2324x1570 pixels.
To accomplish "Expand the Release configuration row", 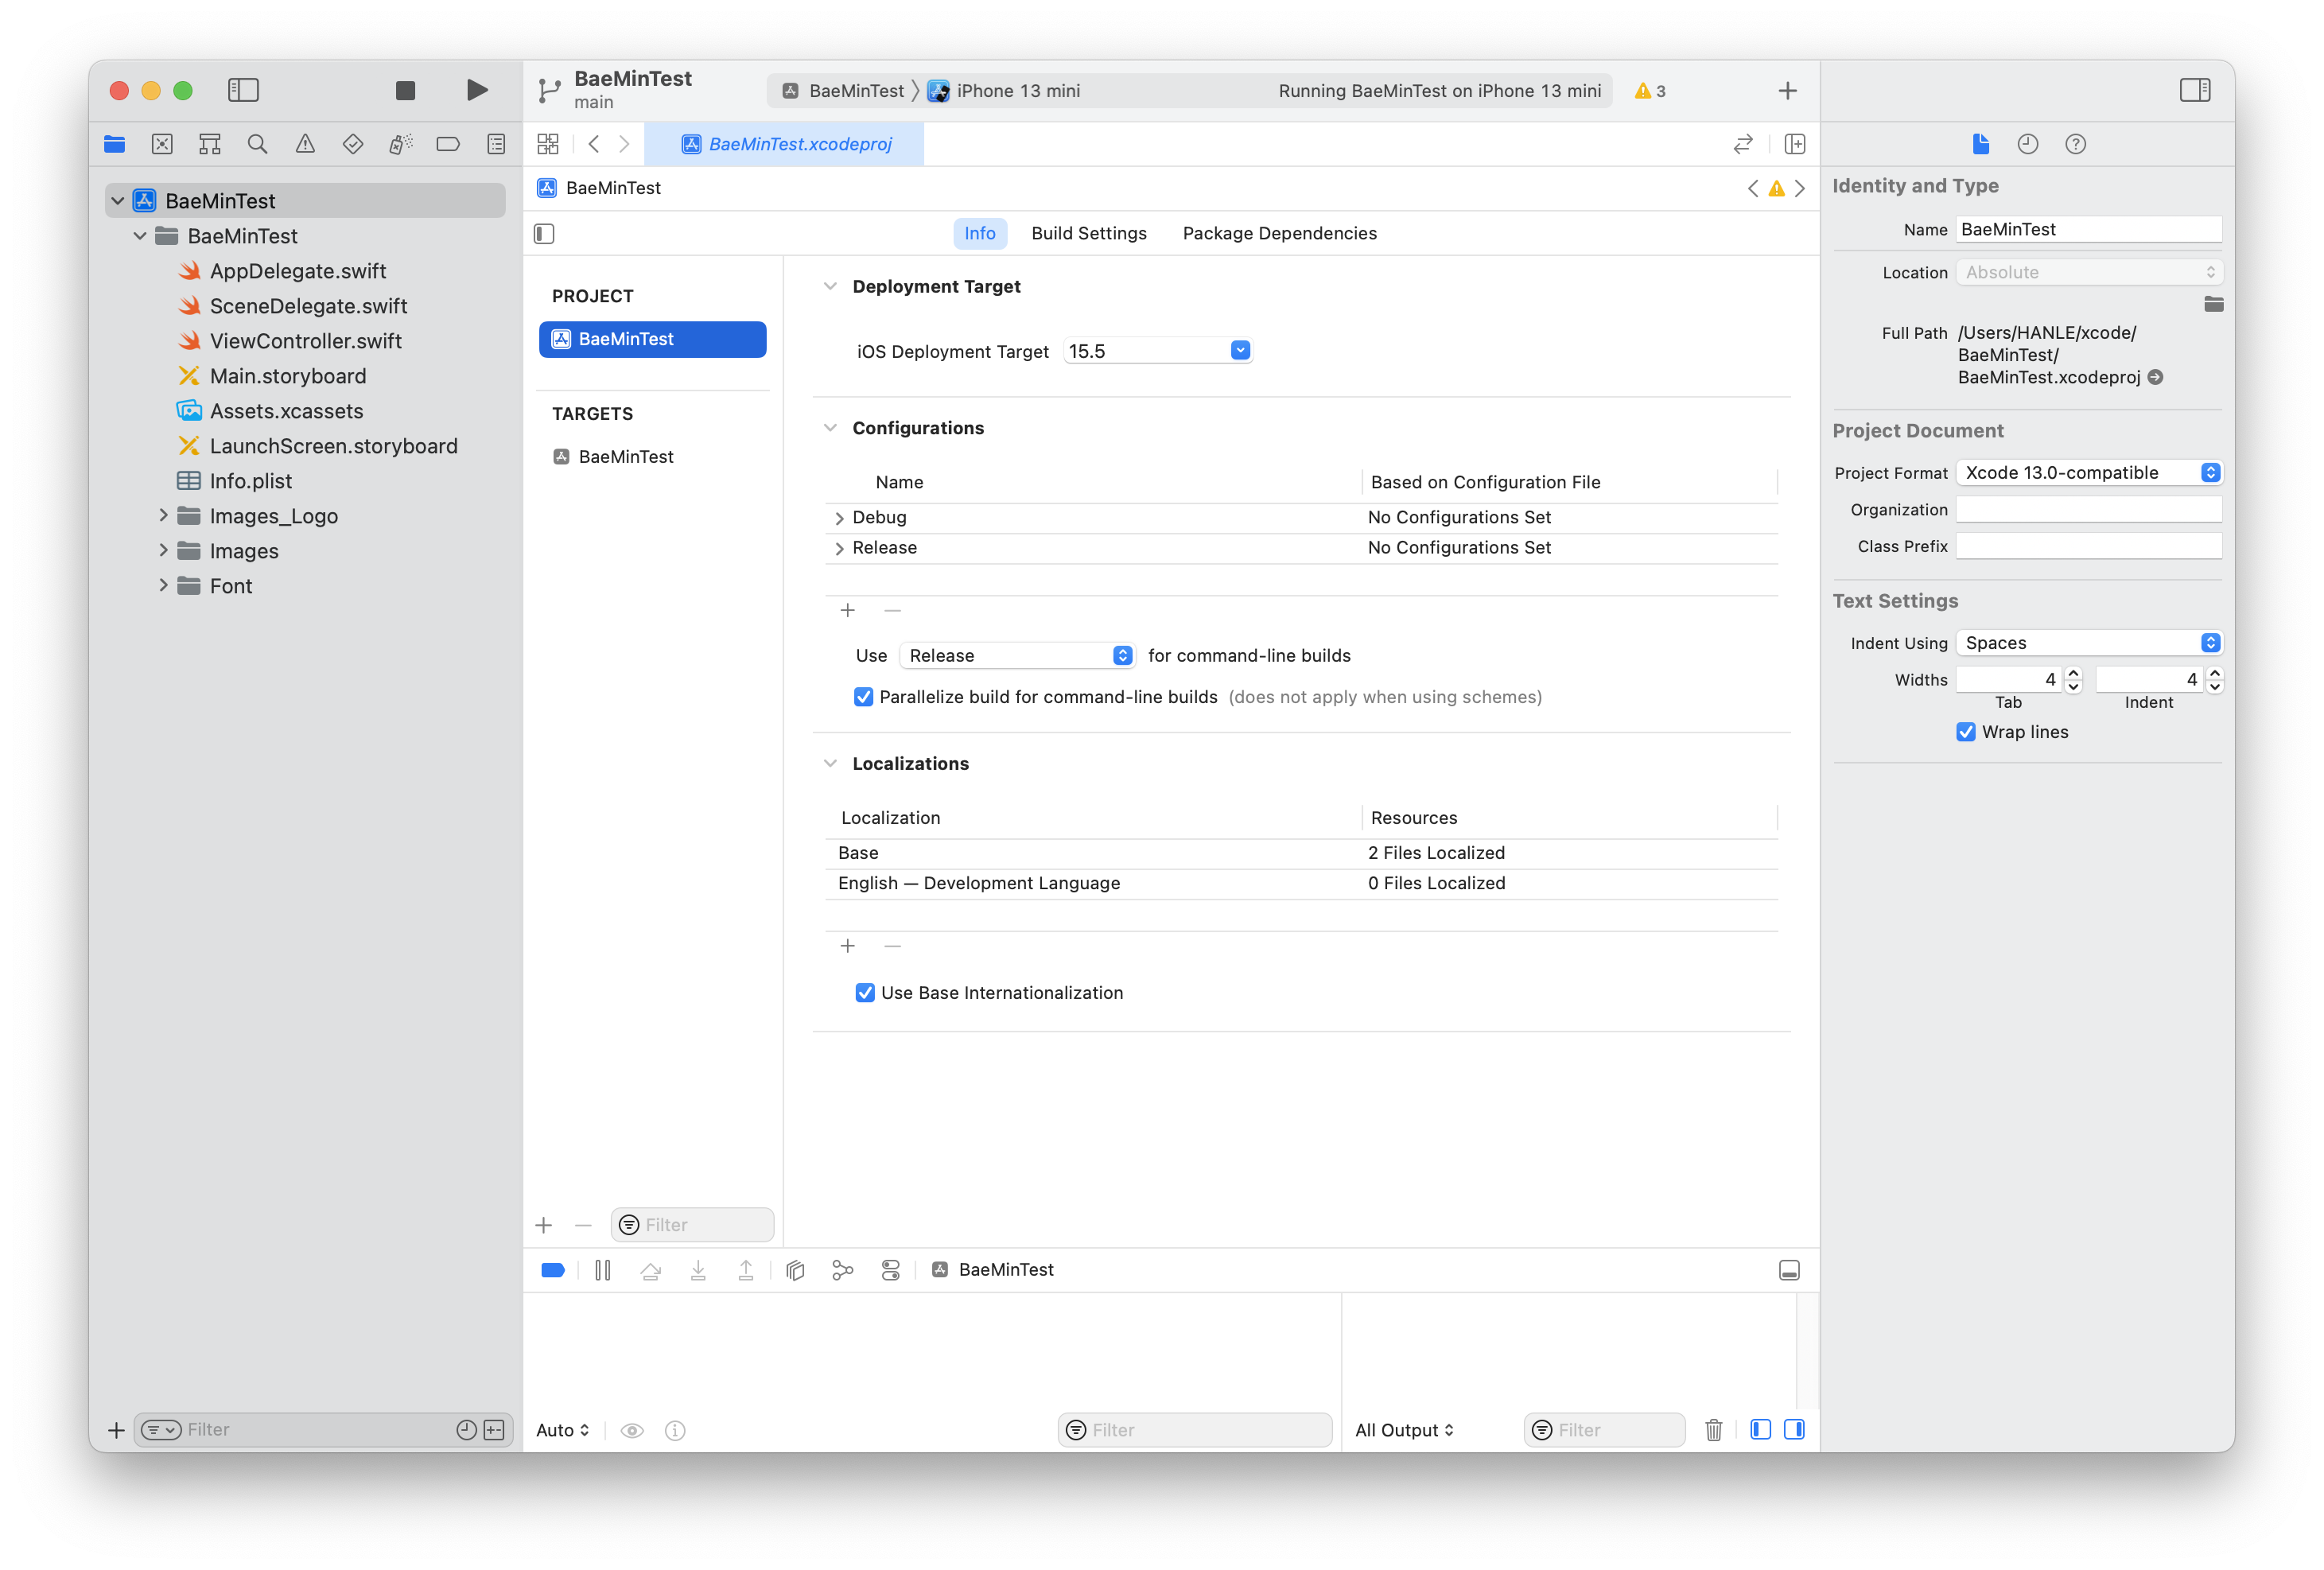I will [839, 548].
